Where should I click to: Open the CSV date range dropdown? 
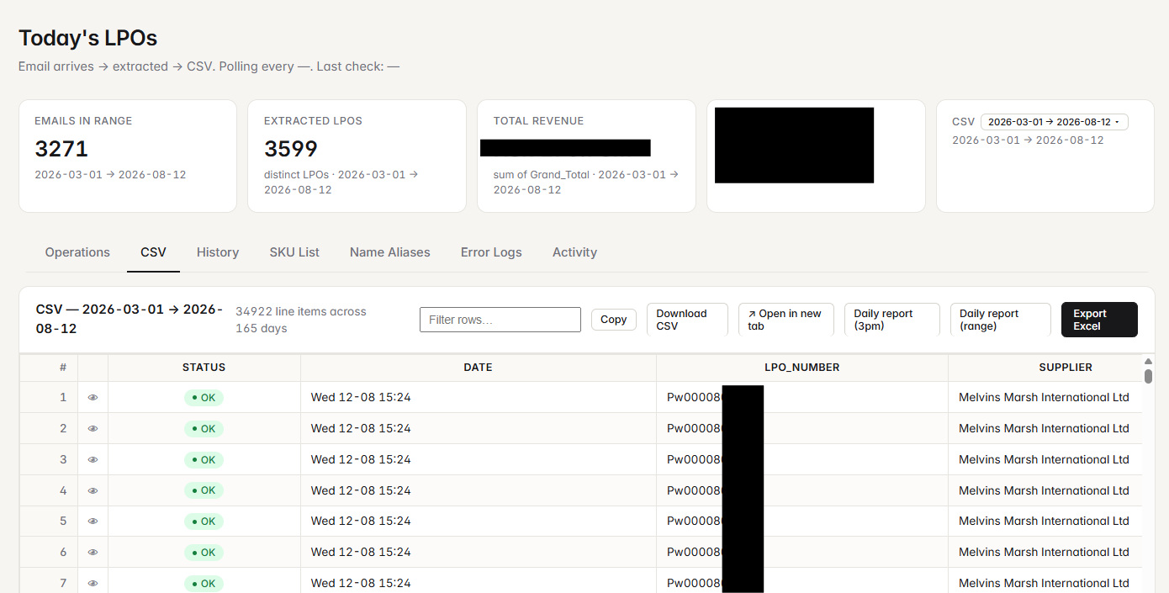tap(1054, 122)
